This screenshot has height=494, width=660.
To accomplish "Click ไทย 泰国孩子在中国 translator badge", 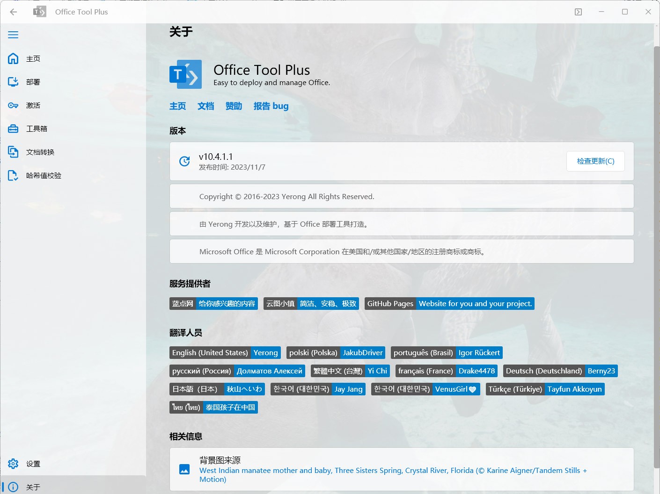I will coord(213,408).
